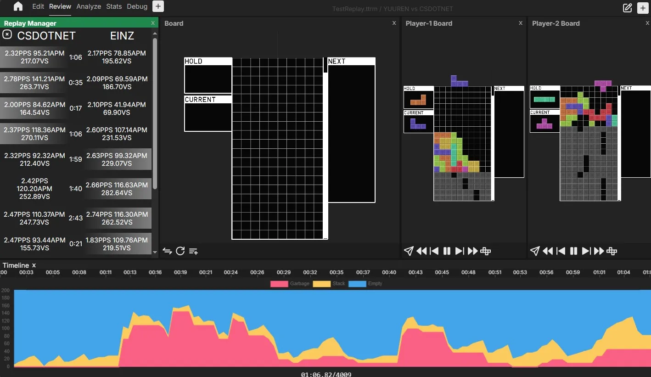Close the Timeline panel
The height and width of the screenshot is (377, 651).
pos(34,265)
